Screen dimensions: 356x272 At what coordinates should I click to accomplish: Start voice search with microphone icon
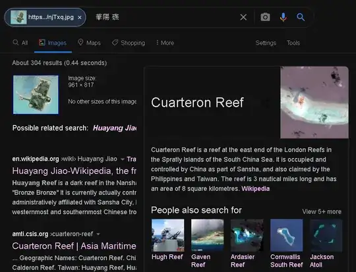(283, 17)
